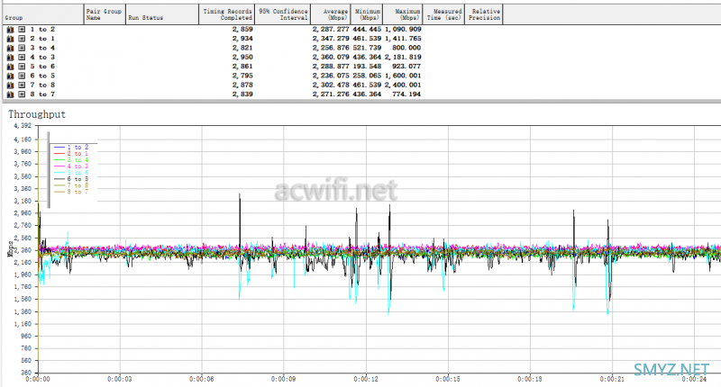Click average value 2,347.279
Viewport: 721px width, 387px height.
[331, 39]
